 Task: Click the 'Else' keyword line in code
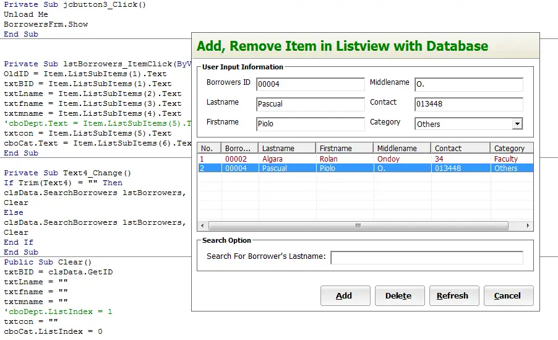(x=14, y=213)
